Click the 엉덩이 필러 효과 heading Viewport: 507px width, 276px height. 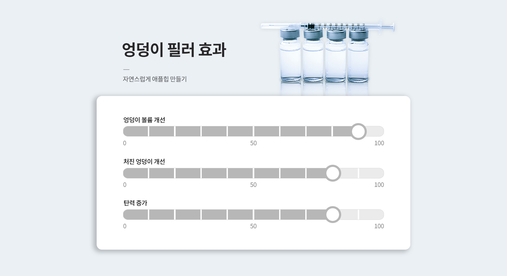click(174, 49)
